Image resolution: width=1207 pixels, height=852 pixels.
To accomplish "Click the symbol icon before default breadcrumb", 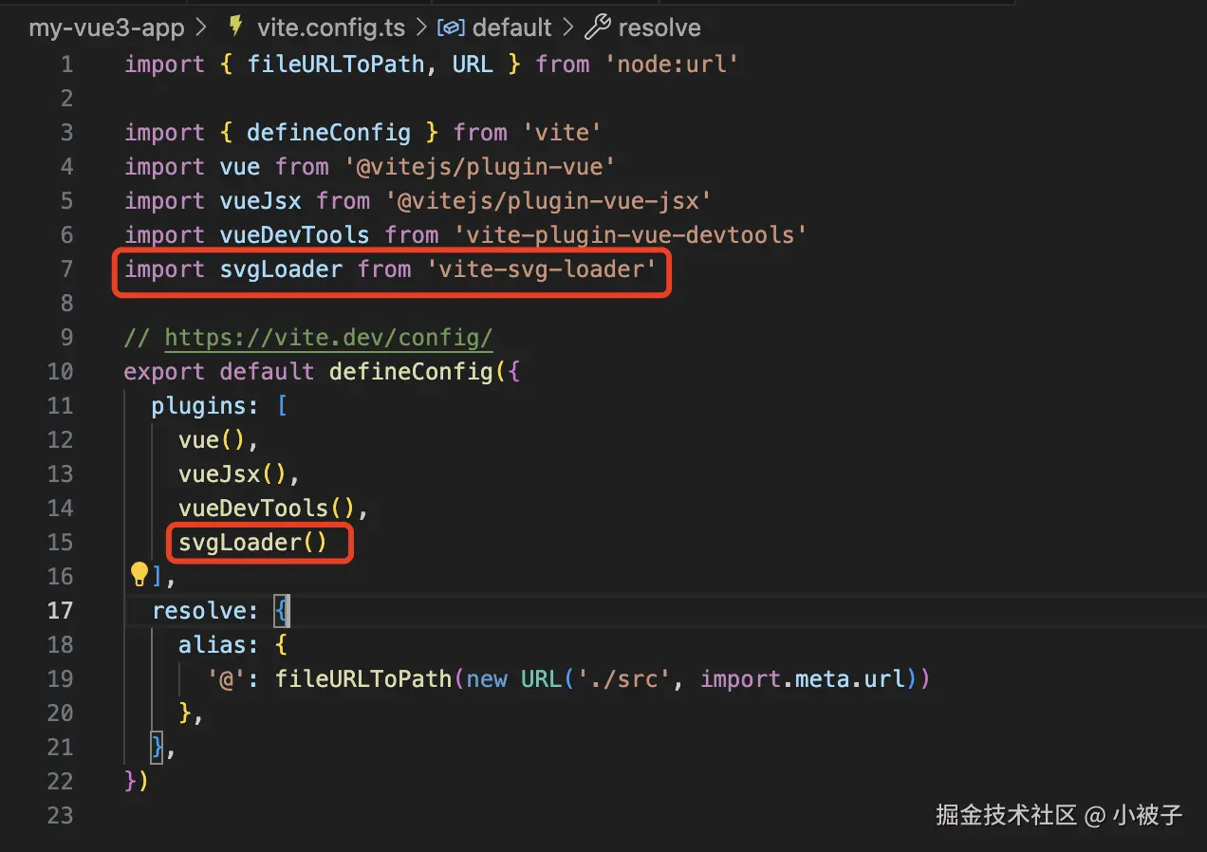I will tap(450, 28).
